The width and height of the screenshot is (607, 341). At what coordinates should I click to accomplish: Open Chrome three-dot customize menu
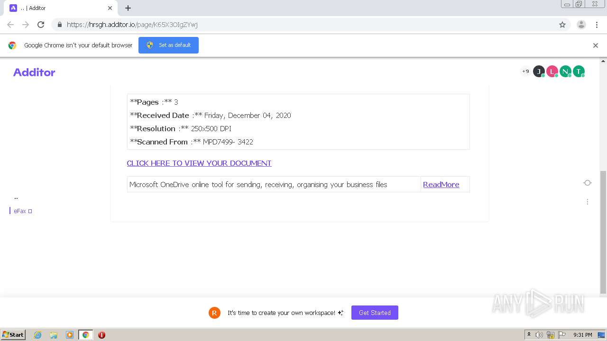(597, 25)
